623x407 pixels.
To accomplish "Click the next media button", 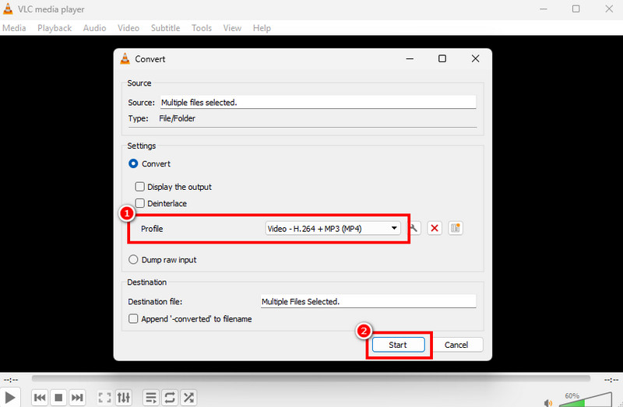I will point(77,398).
